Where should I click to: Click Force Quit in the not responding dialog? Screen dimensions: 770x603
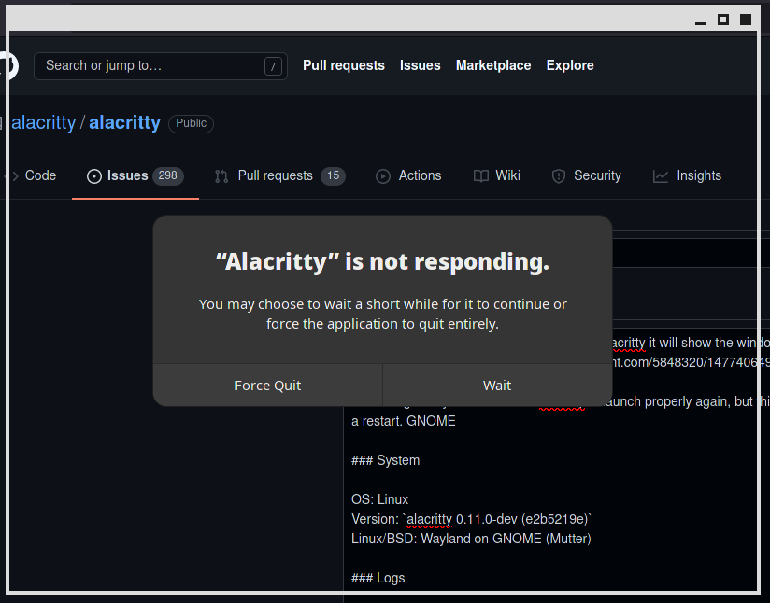pos(267,386)
